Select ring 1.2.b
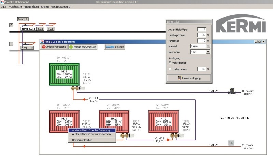273x158 pixels. (x=40, y=29)
